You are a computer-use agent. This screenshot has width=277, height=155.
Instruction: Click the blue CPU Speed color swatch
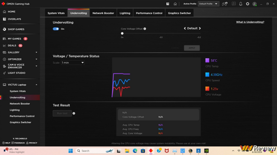207,75
